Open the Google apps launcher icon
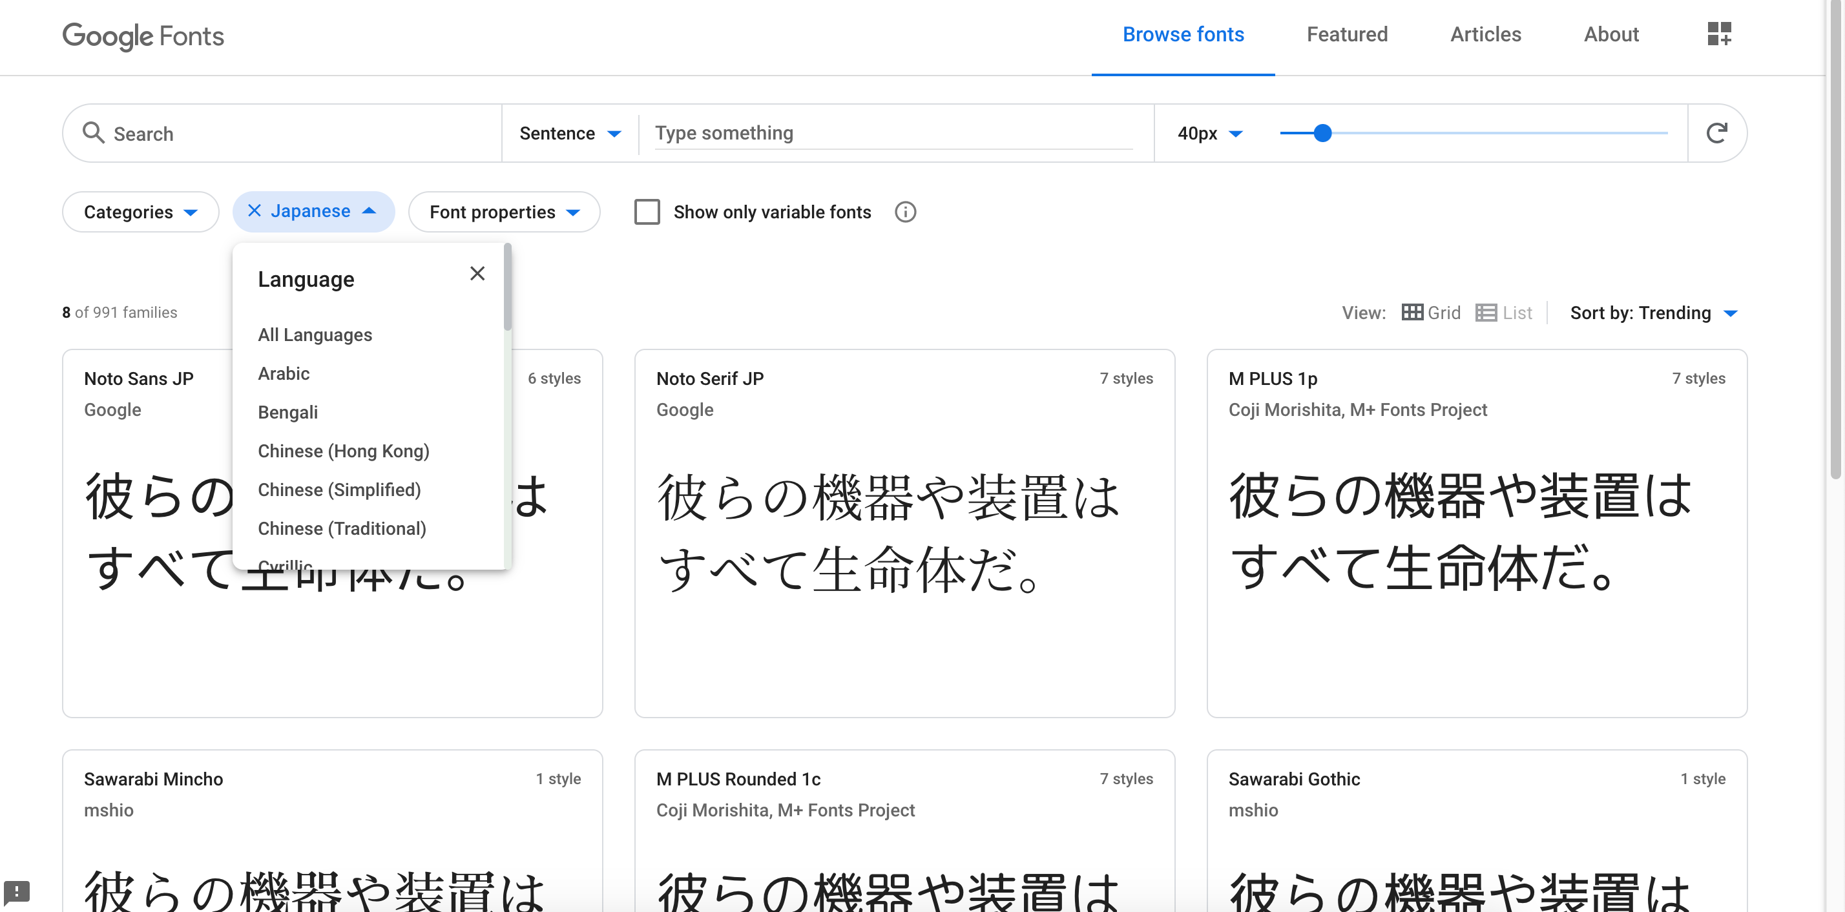 click(1719, 34)
